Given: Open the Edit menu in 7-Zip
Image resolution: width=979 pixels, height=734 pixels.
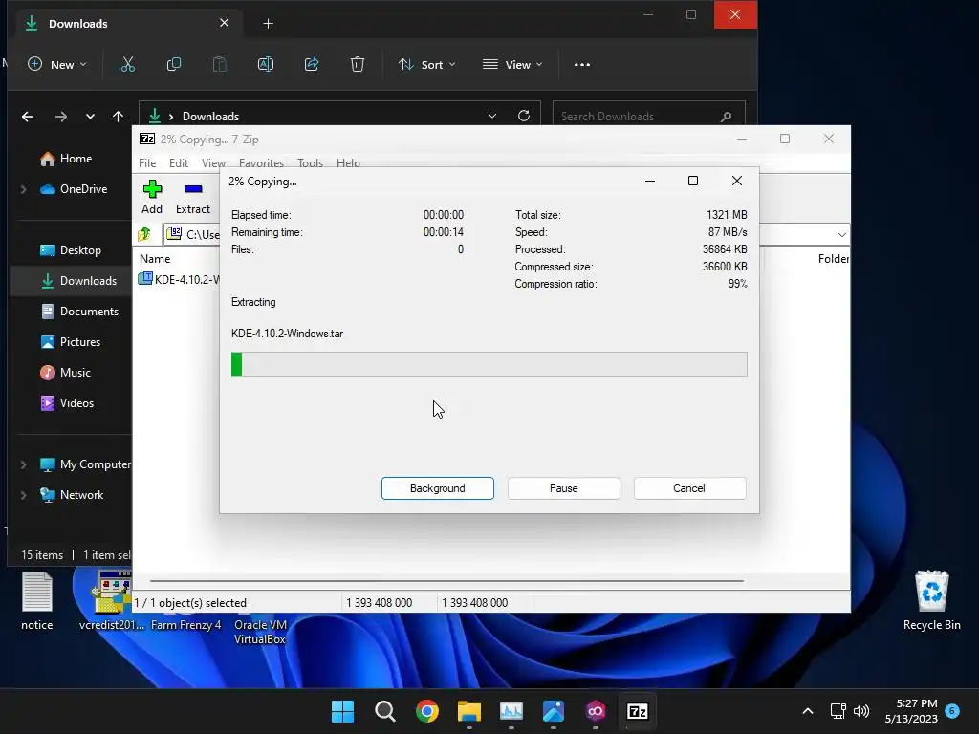Looking at the screenshot, I should (x=178, y=162).
